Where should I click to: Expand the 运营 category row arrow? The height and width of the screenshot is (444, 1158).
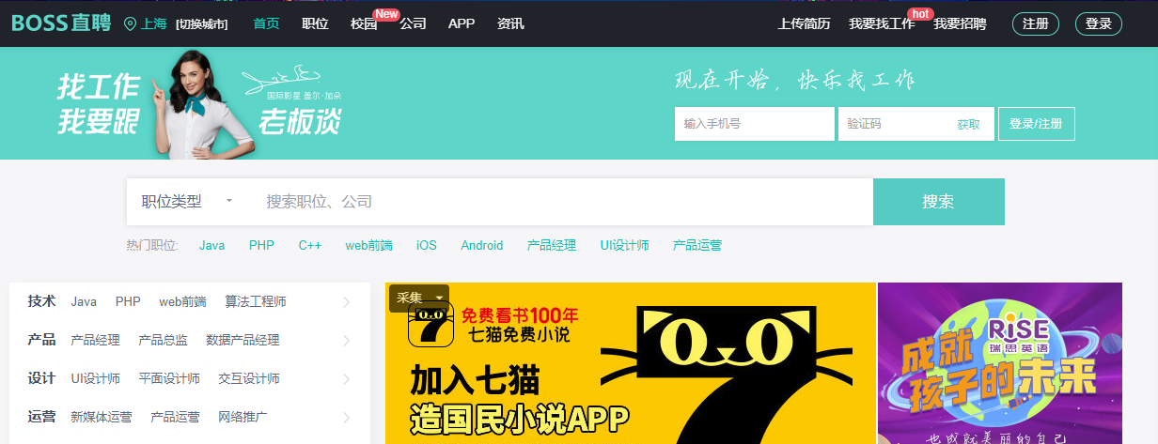tap(346, 418)
